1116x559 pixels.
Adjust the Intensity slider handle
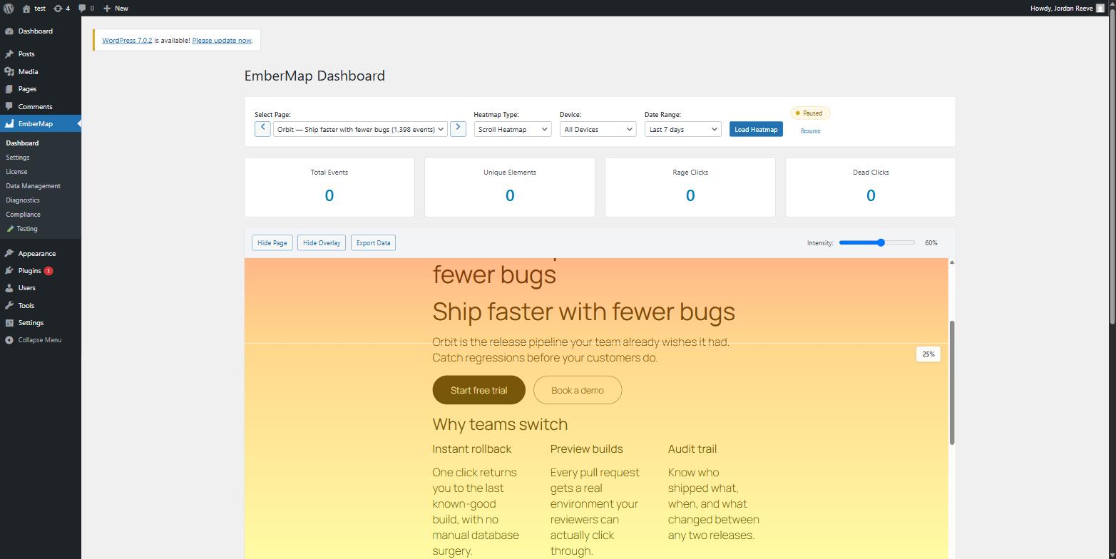point(881,243)
